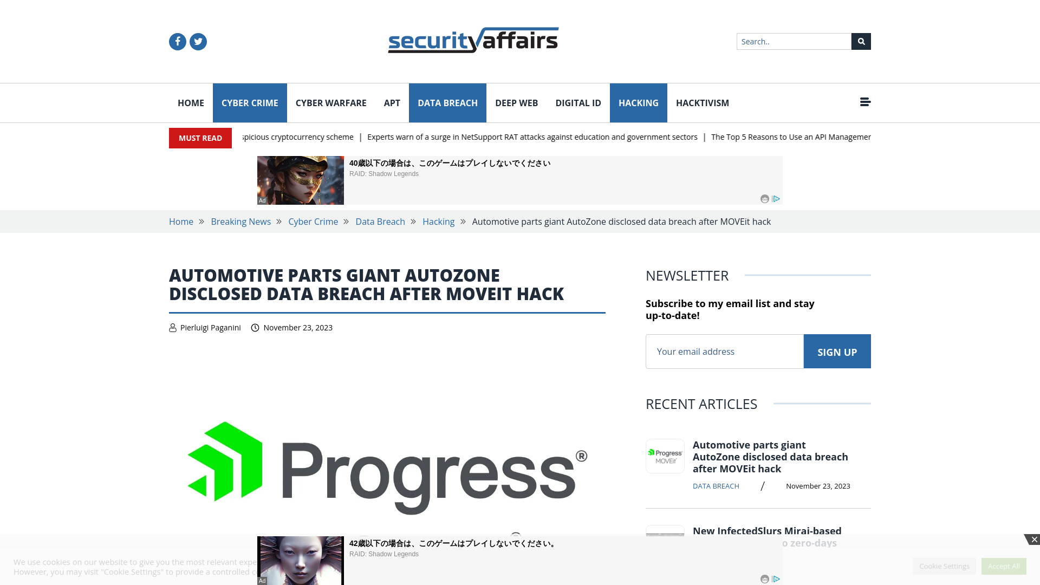Click the AdChoices triangle icon

coord(776,199)
